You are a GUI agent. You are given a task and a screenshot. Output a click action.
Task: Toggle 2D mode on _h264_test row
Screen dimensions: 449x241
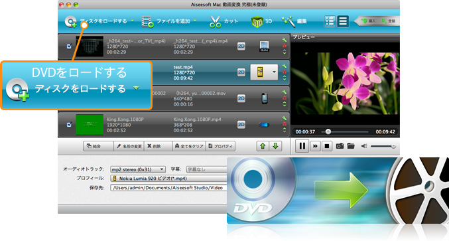pos(241,46)
